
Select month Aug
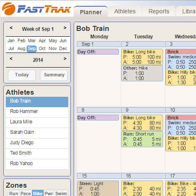[21, 48]
